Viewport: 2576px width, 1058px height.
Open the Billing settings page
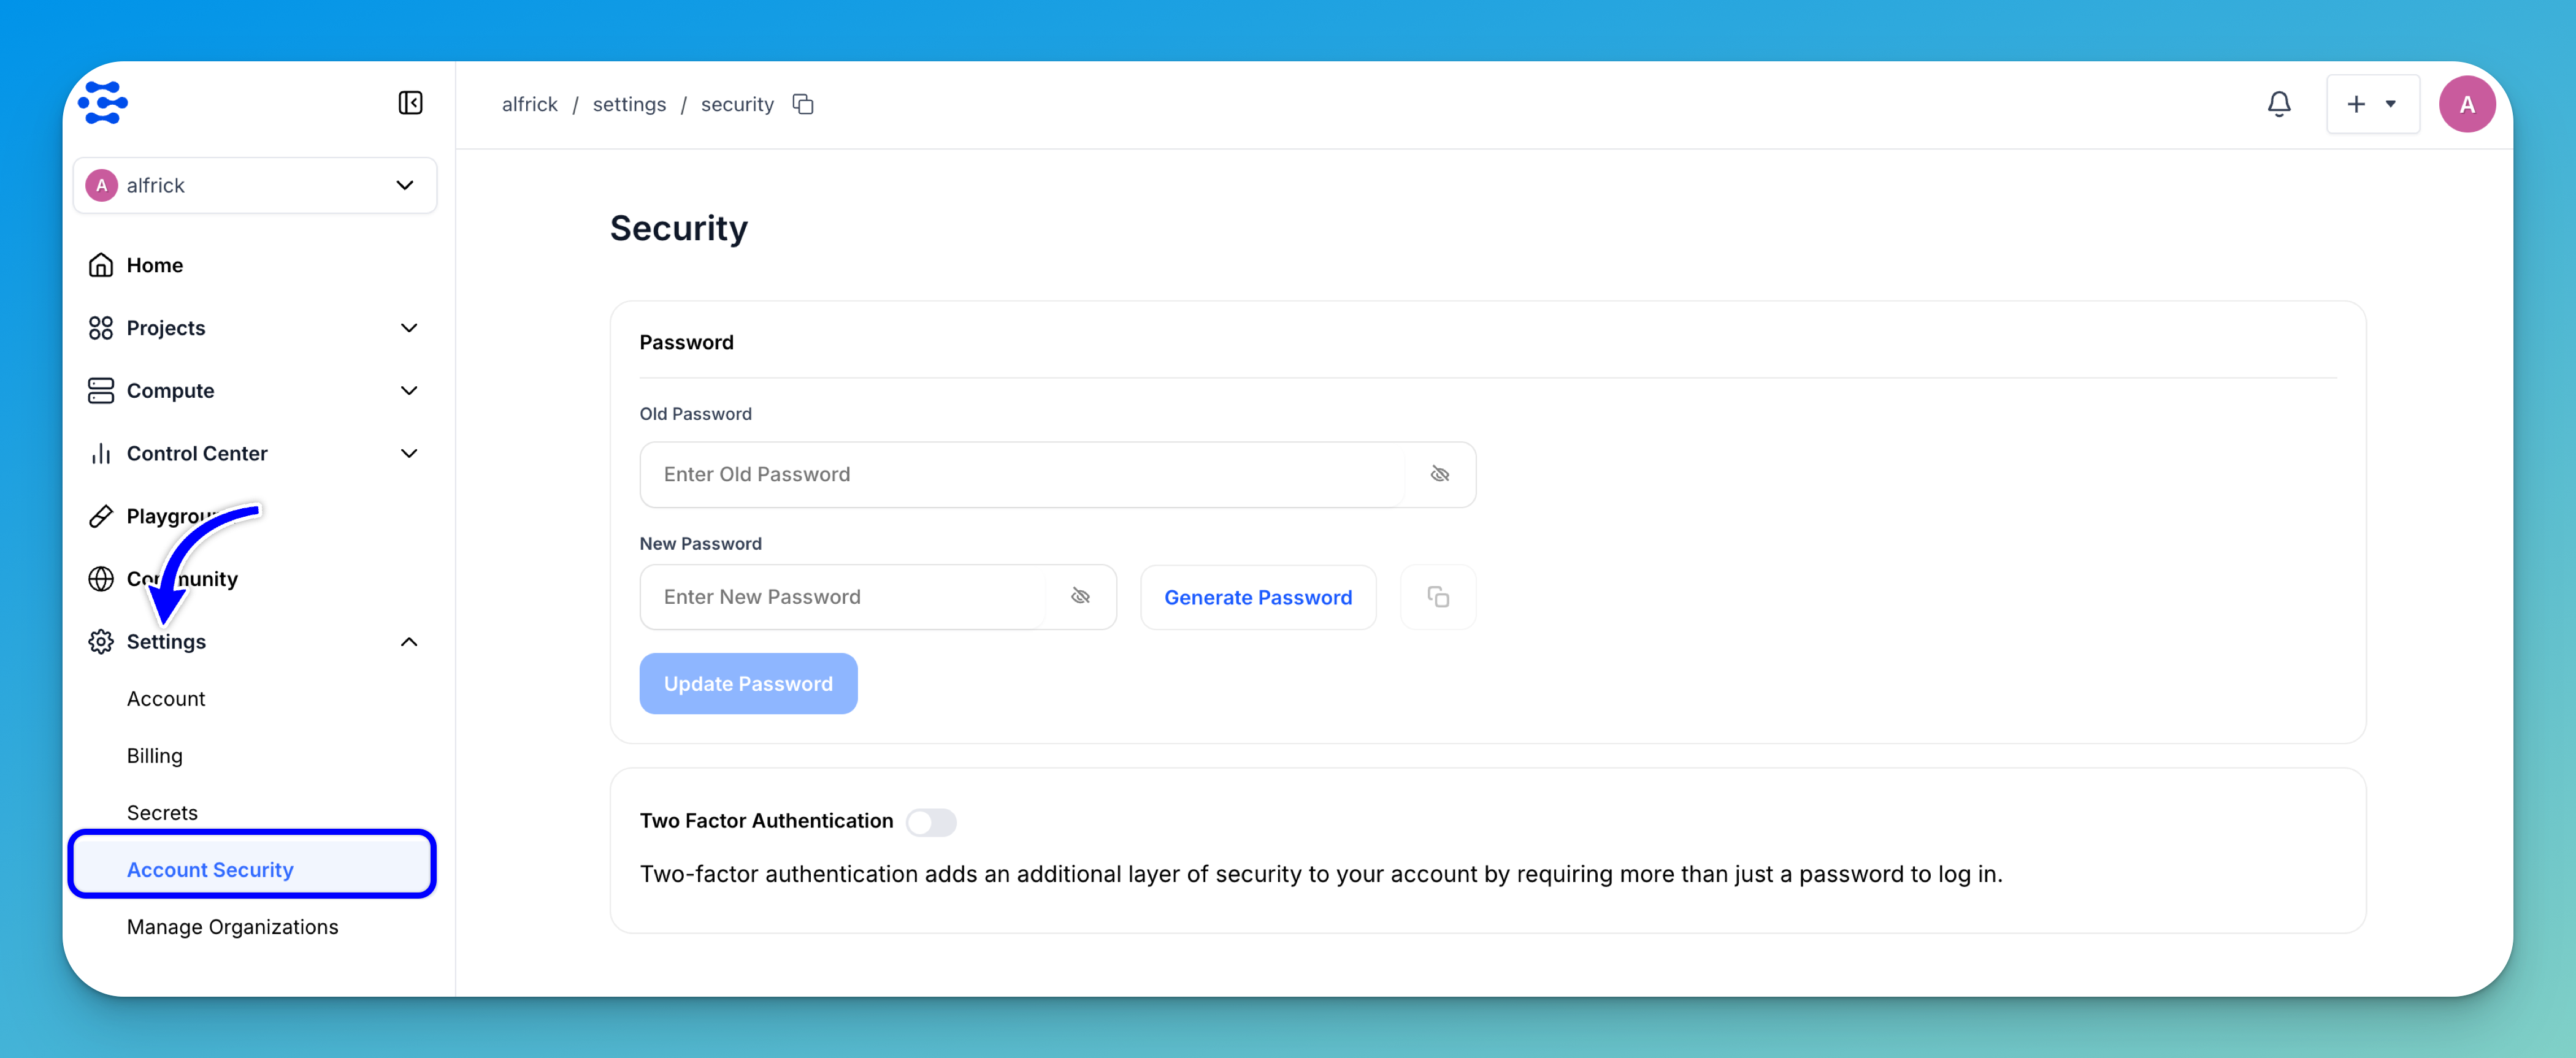point(154,755)
